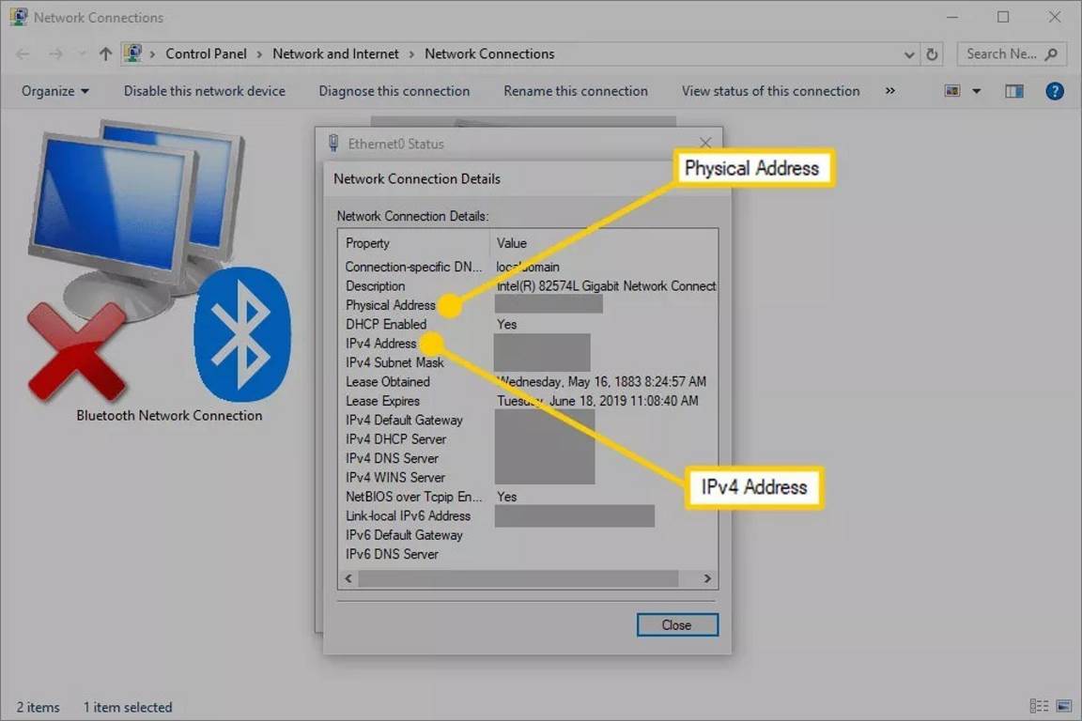
Task: Click the change view icon
Action: point(953,91)
